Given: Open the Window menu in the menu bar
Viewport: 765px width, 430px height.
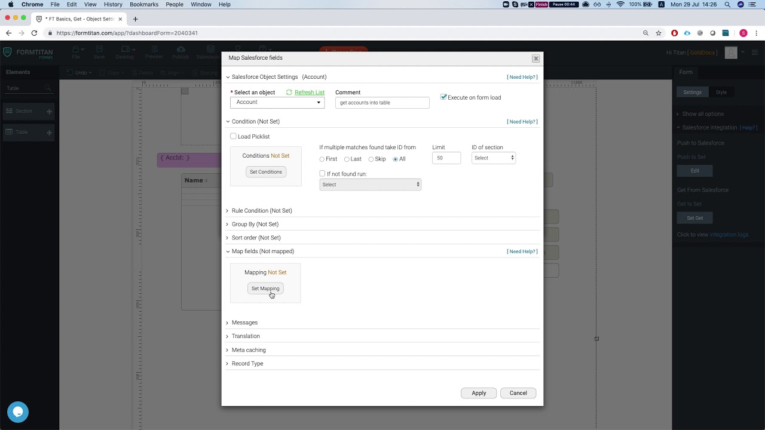Looking at the screenshot, I should [x=201, y=4].
